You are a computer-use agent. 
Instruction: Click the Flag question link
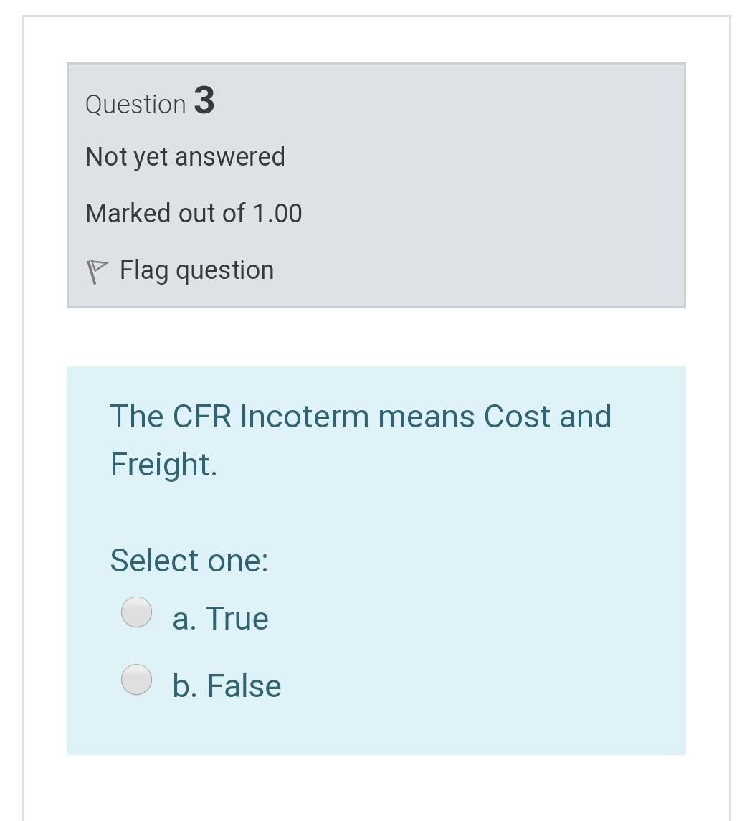pyautogui.click(x=196, y=270)
